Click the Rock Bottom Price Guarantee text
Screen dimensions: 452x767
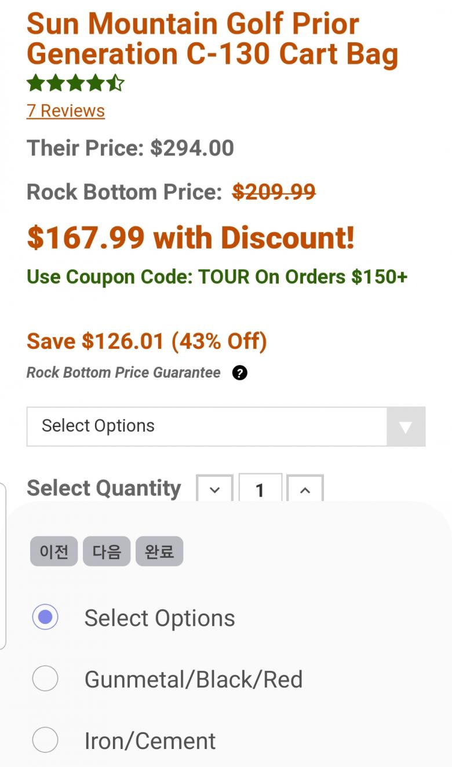(x=123, y=372)
